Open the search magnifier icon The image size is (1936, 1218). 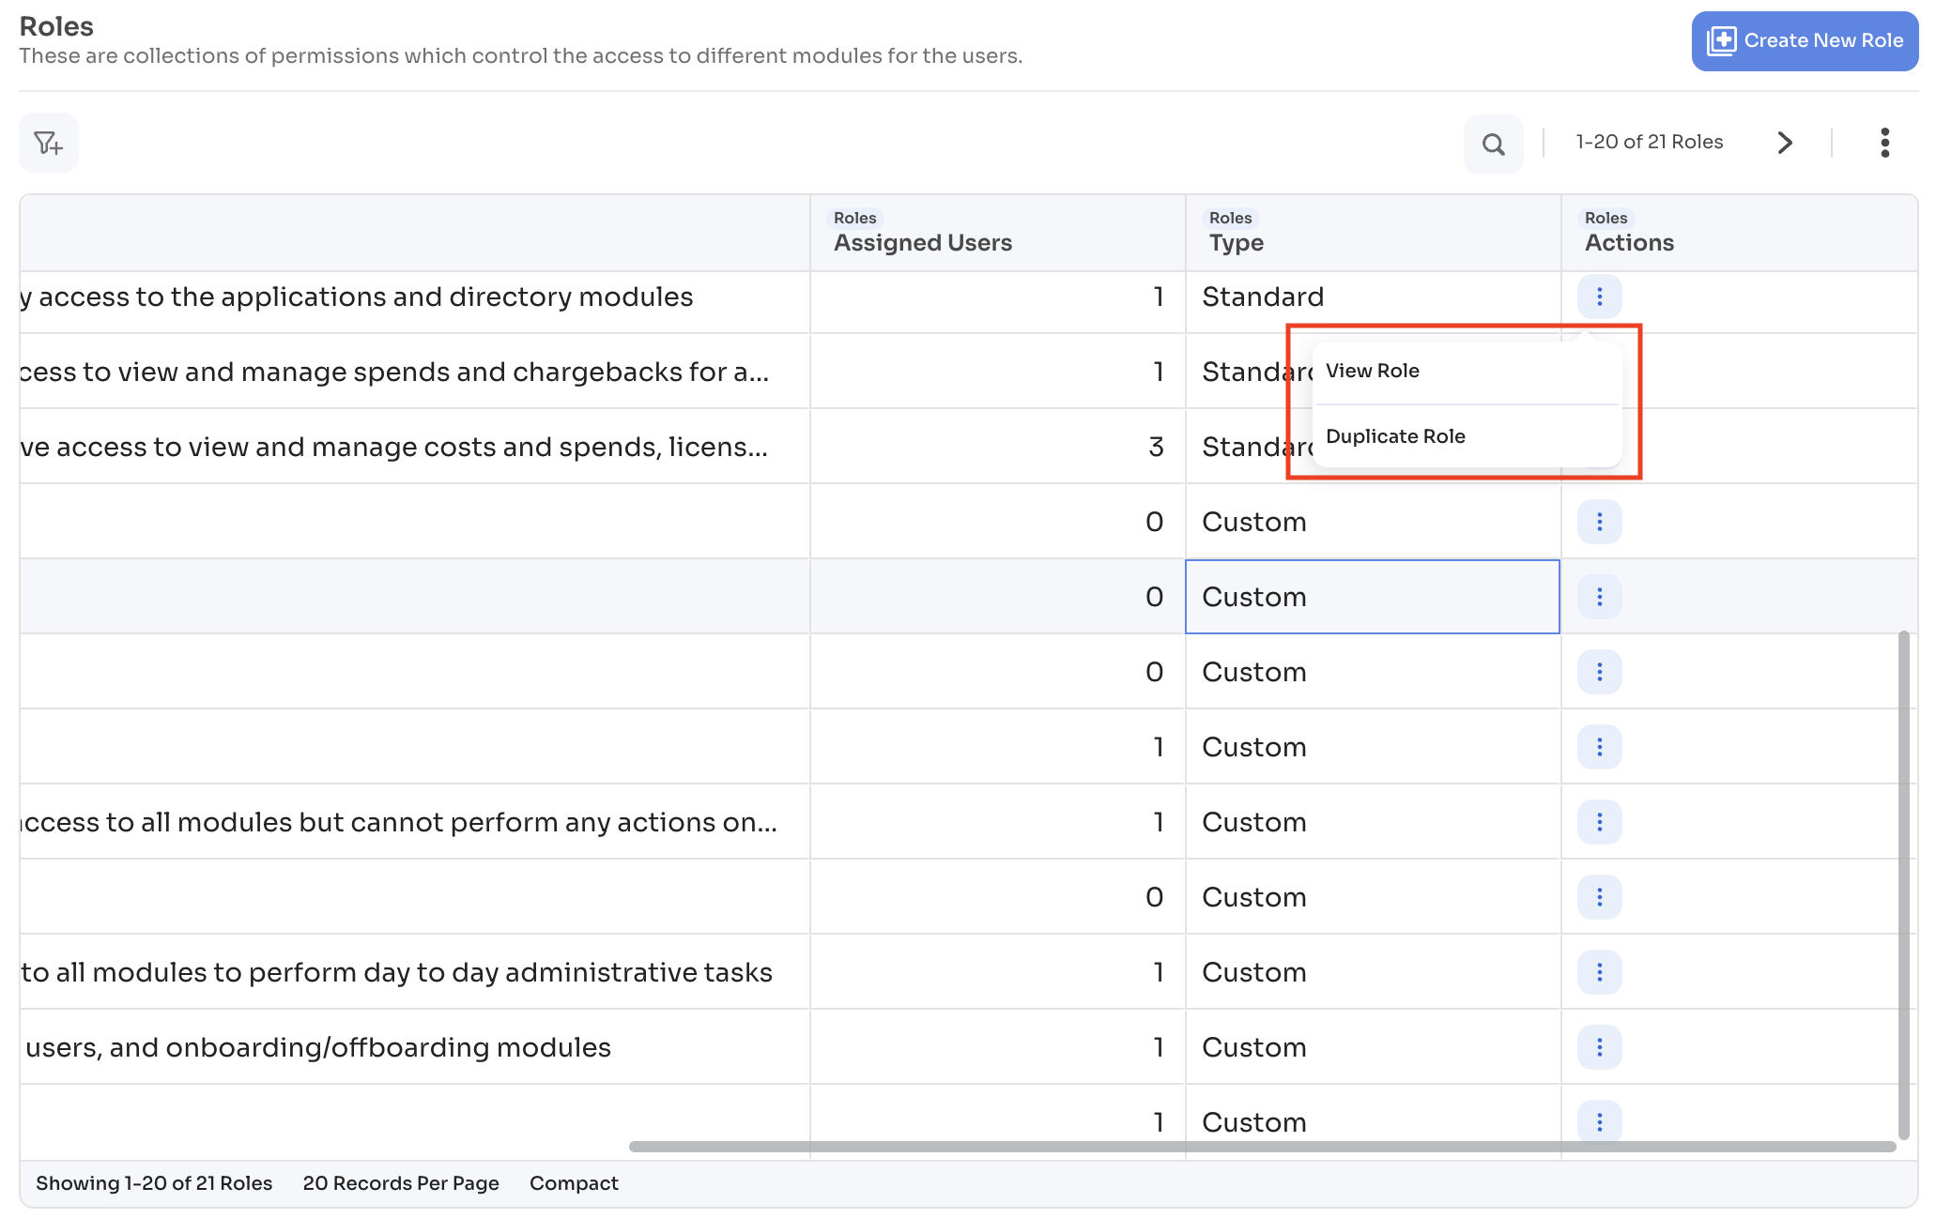(1493, 144)
